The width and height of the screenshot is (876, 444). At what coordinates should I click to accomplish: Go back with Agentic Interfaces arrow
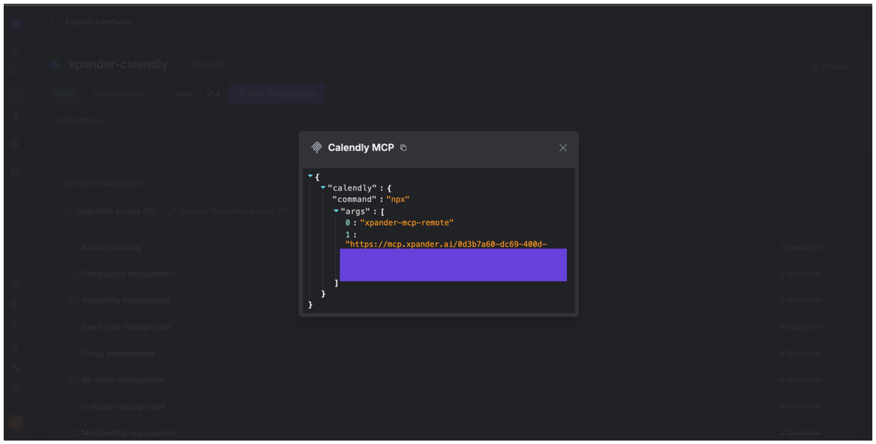click(x=53, y=22)
